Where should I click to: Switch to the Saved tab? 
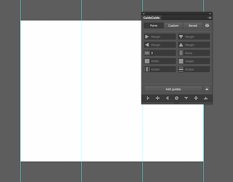point(193,26)
